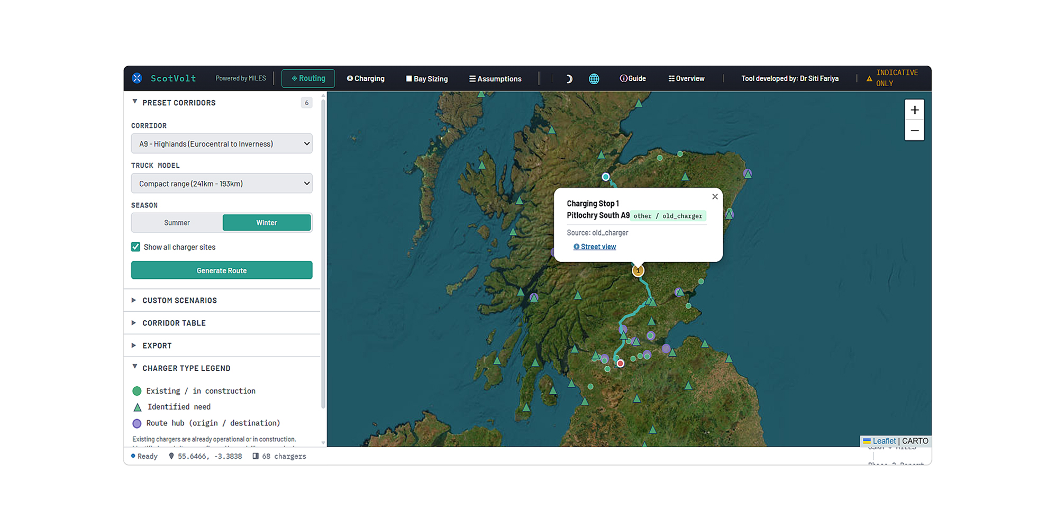Click the sidebar vertical scrollbar
1037x508 pixels.
click(x=323, y=254)
